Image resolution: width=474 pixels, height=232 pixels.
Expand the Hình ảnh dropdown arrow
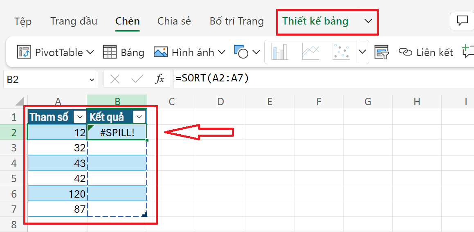tap(222, 52)
